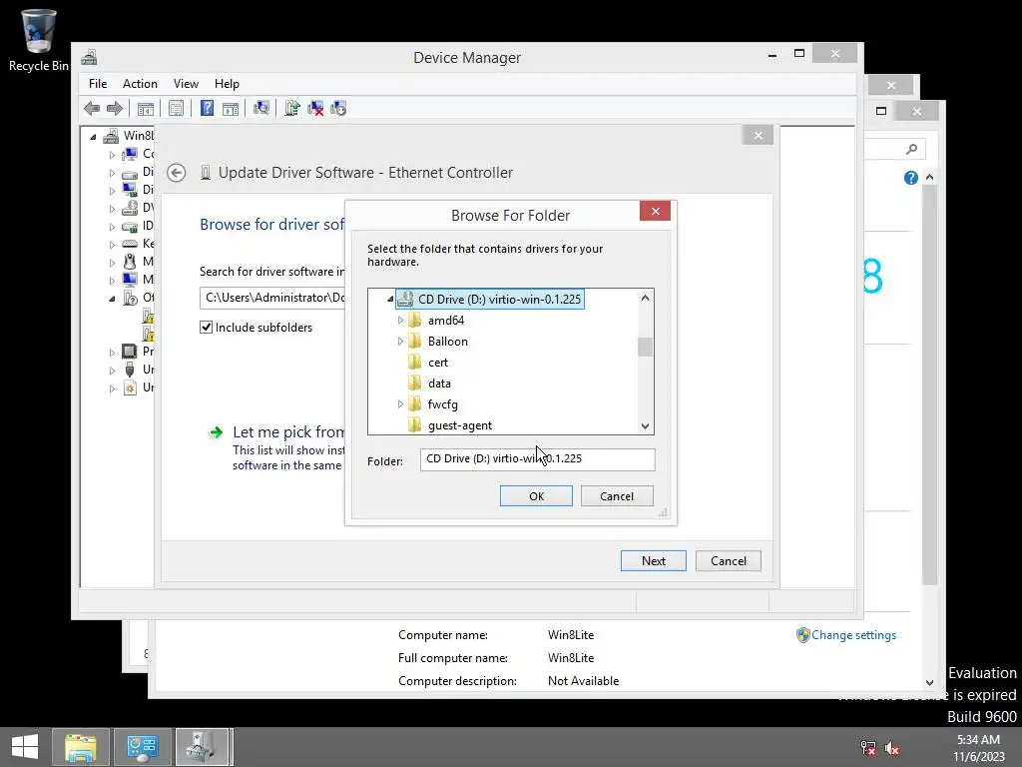This screenshot has height=767, width=1022.
Task: Click Cancel in Update Driver Software wizard
Action: coord(728,561)
